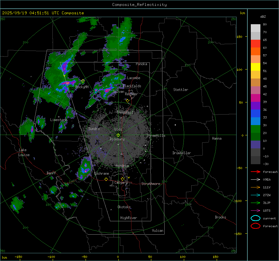The image size is (279, 261).
Task: Click the yellow diamond marker near RockyMH
Action: (x=83, y=81)
